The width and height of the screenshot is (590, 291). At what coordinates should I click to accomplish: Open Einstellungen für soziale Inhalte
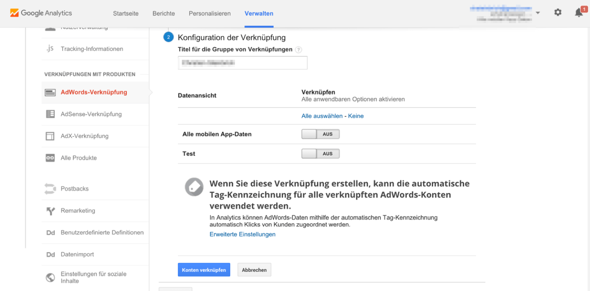coord(93,277)
